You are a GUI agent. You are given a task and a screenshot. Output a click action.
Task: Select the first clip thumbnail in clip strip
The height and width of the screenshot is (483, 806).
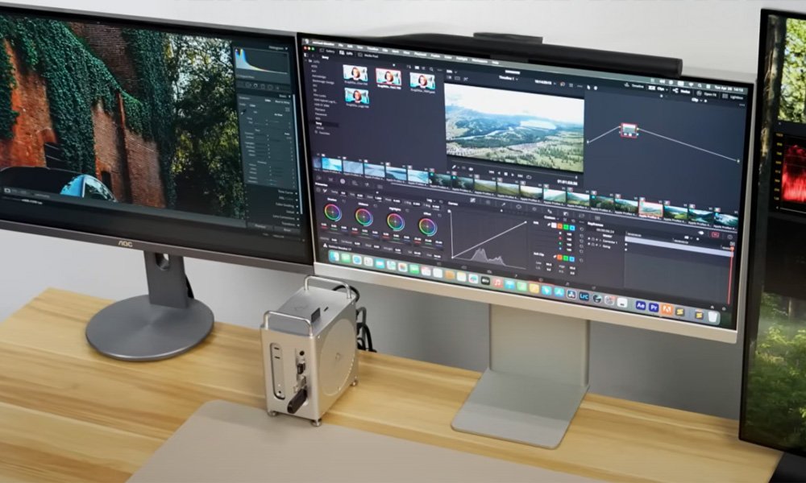[x=332, y=165]
